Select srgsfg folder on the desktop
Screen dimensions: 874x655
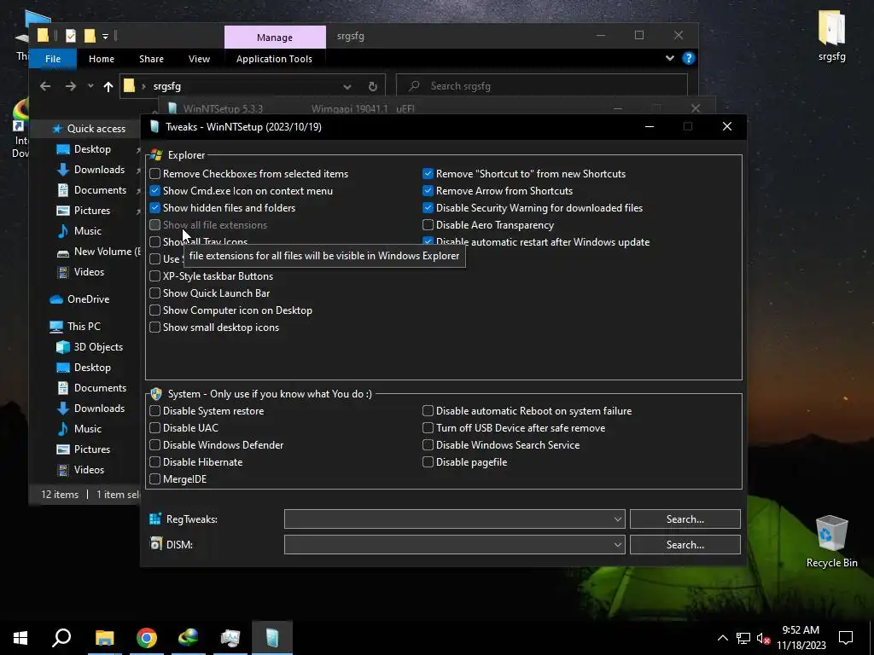coord(831,35)
